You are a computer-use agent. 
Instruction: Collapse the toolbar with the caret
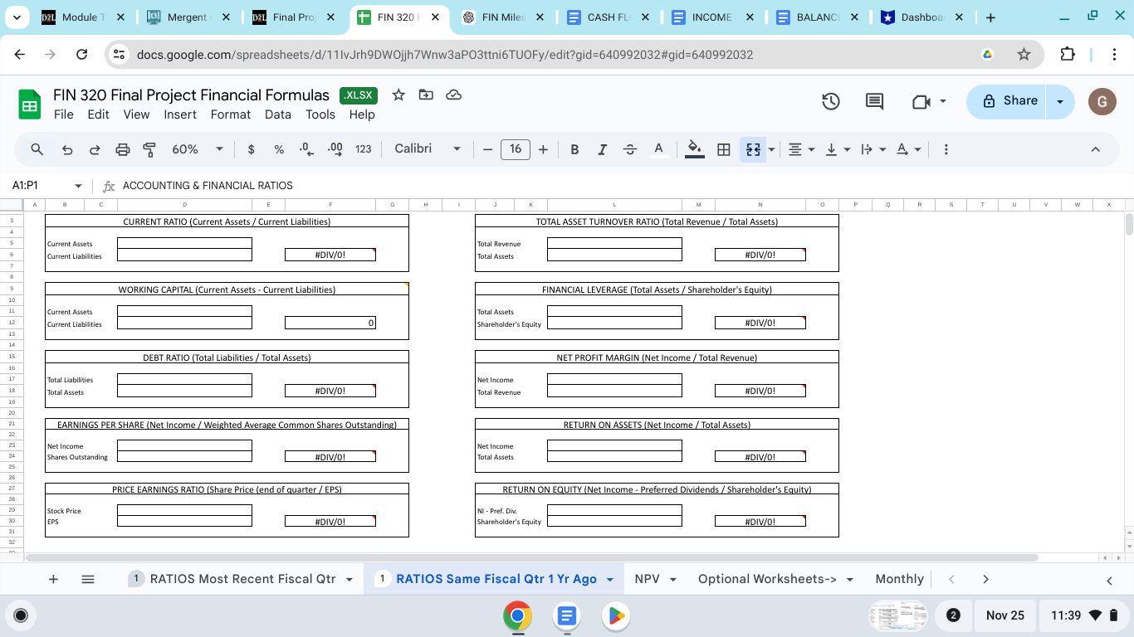pos(1095,149)
